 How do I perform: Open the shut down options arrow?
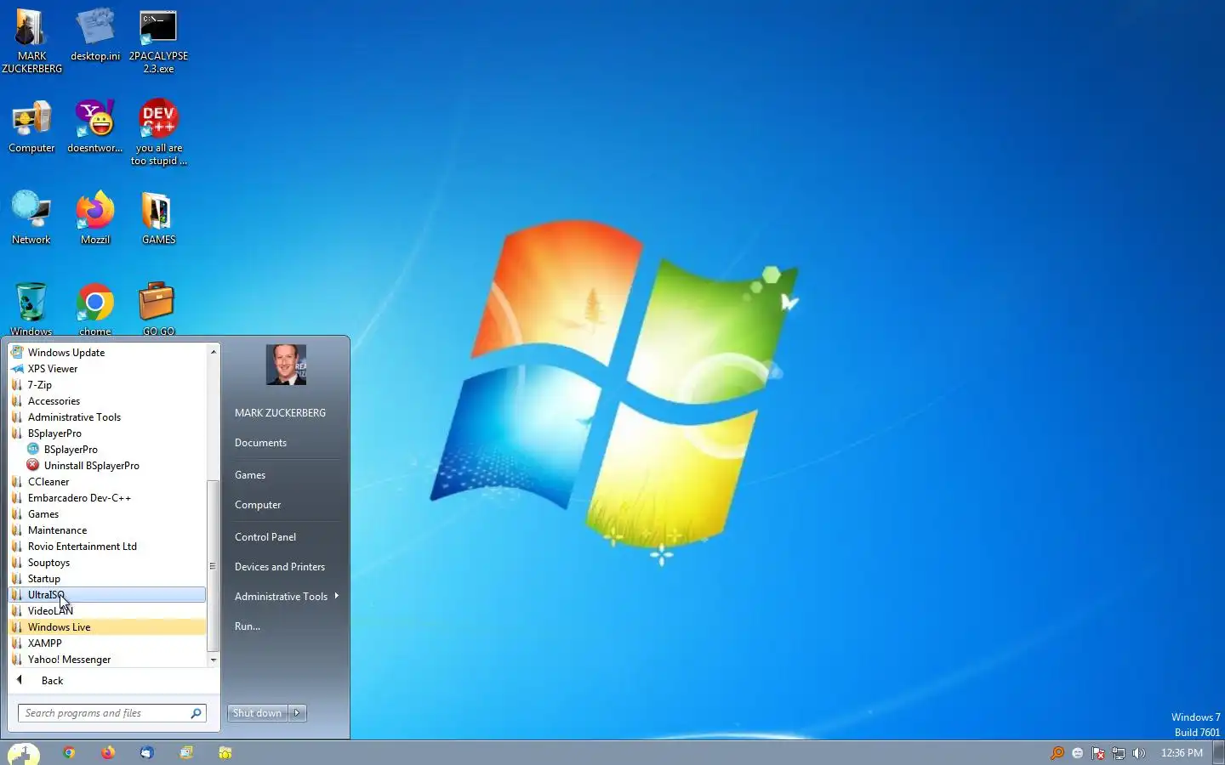tap(297, 713)
